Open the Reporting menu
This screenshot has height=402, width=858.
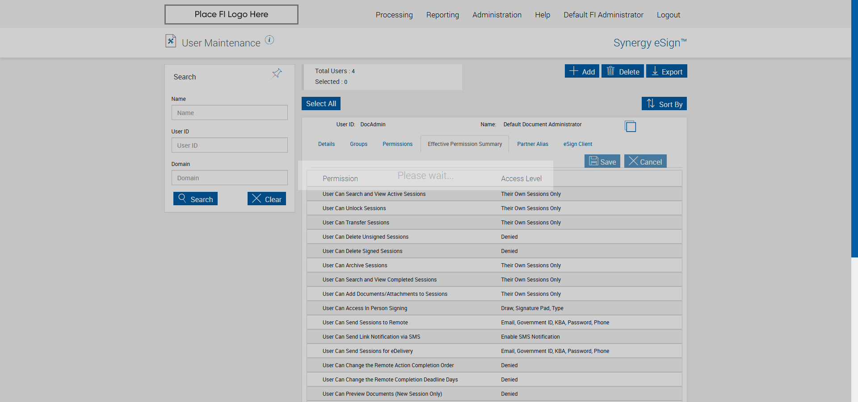[x=442, y=15]
